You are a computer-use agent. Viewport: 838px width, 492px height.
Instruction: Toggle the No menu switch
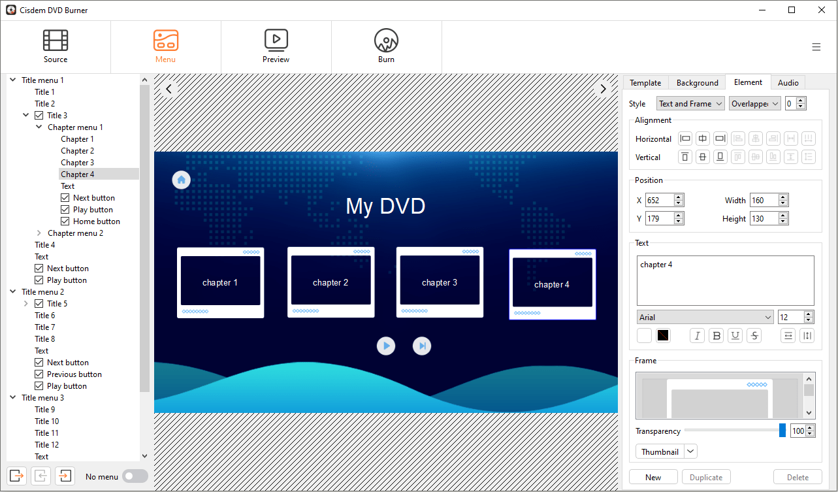135,476
